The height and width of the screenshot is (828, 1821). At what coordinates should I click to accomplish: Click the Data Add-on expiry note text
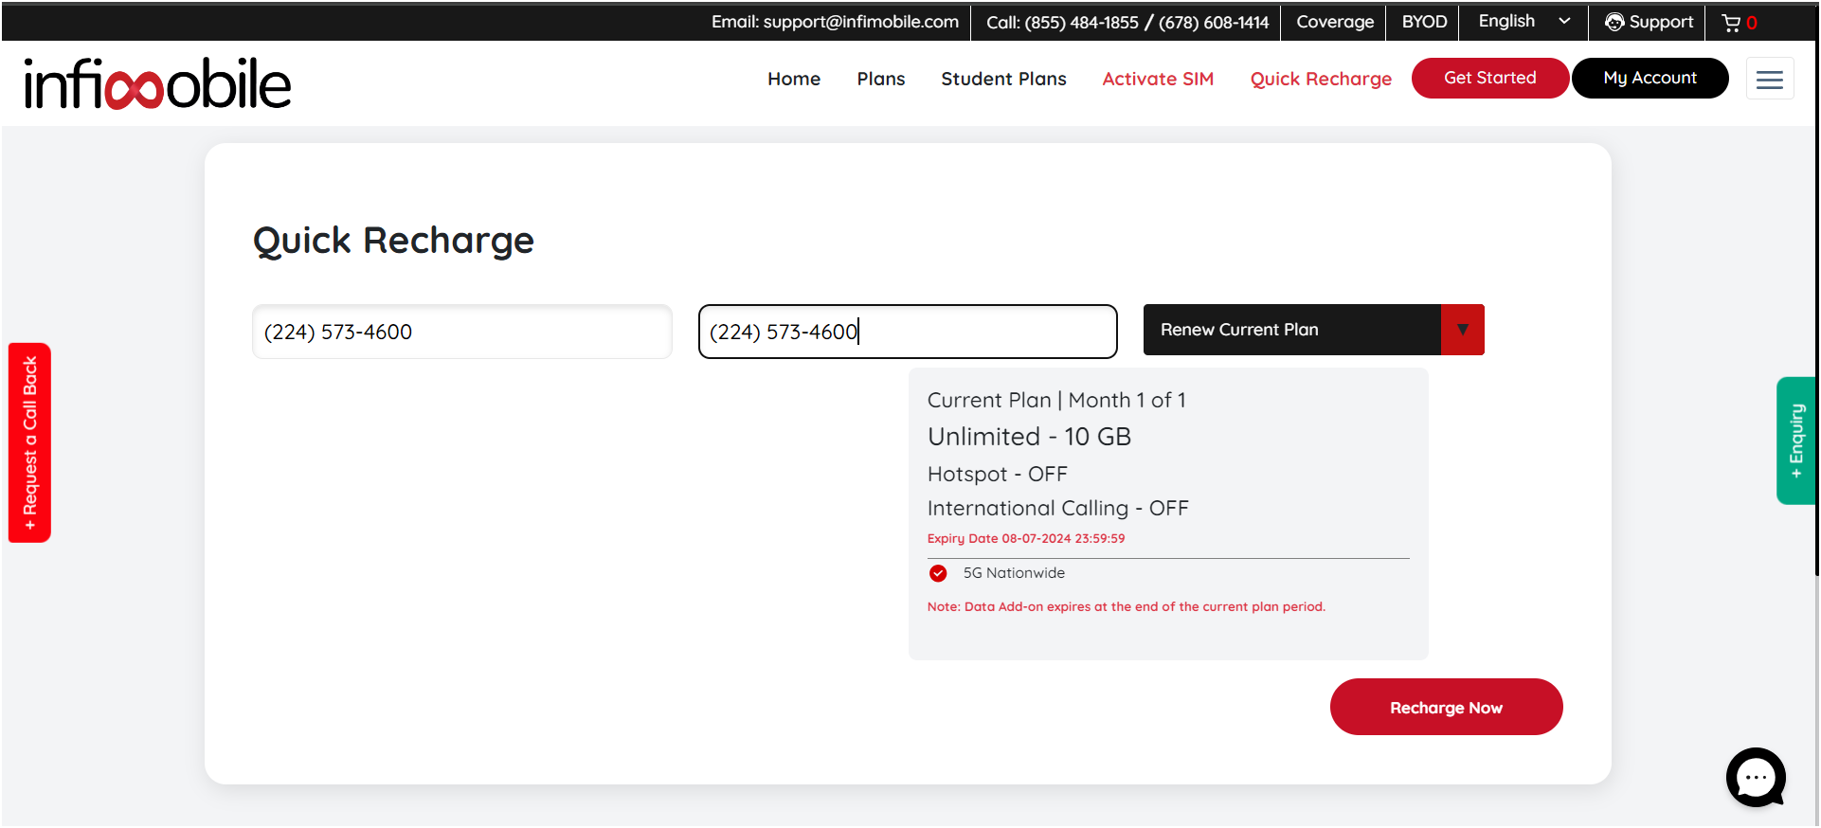coord(1126,606)
